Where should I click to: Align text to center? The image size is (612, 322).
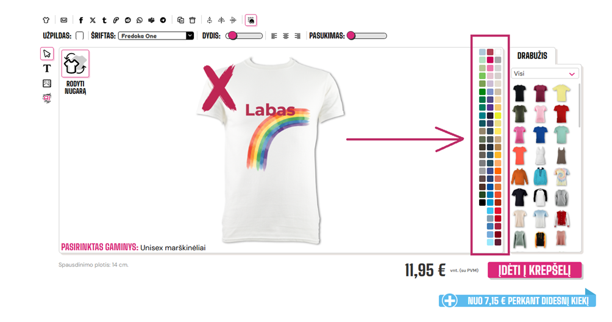tap(286, 36)
